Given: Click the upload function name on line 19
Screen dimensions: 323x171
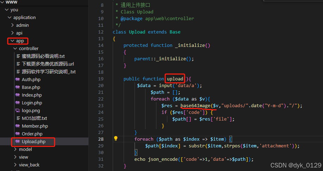Looking at the screenshot, I should [x=175, y=79].
